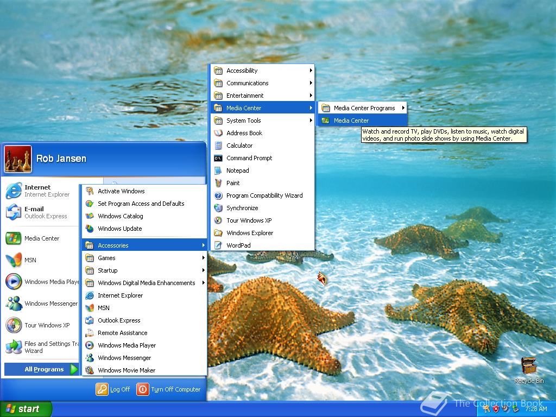556x417 pixels.
Task: Click the red security shield tray icon
Action: click(496, 409)
